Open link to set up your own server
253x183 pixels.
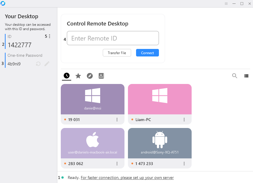(127, 177)
